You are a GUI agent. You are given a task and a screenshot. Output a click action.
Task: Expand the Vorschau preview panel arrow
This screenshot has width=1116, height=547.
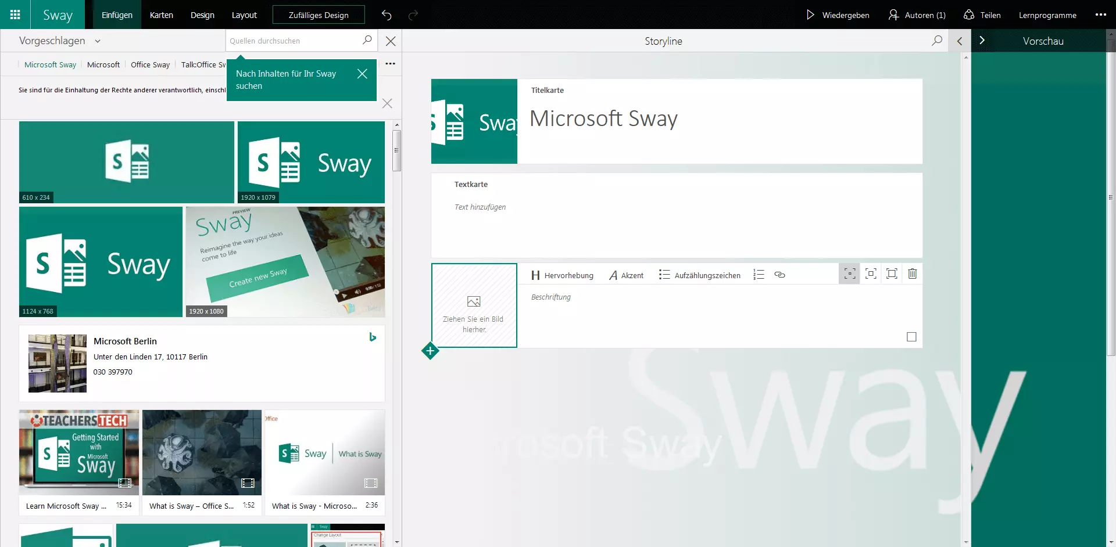[x=982, y=41]
